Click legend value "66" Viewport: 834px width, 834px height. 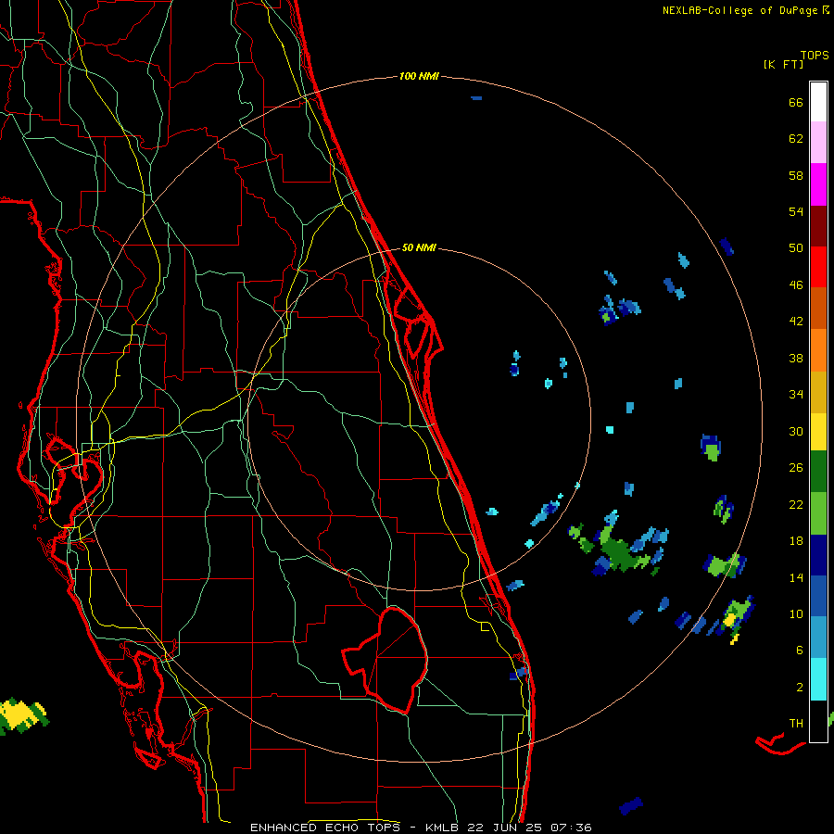[x=796, y=103]
